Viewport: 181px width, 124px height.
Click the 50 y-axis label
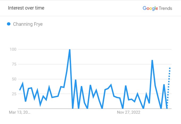click(14, 79)
